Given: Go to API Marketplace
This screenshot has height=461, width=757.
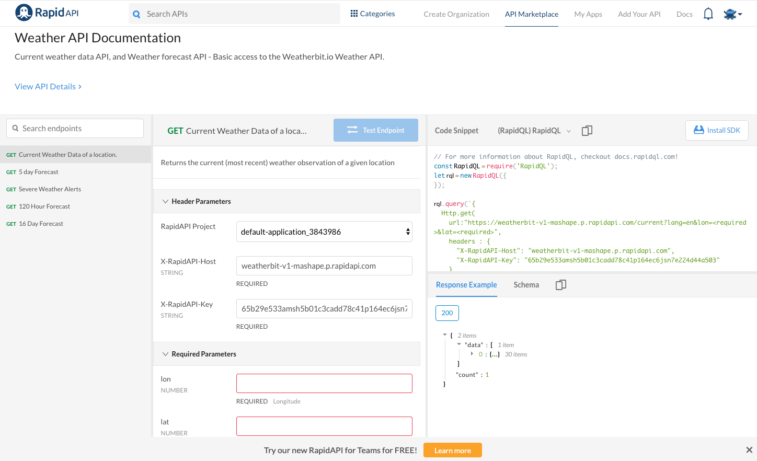Looking at the screenshot, I should tap(532, 14).
